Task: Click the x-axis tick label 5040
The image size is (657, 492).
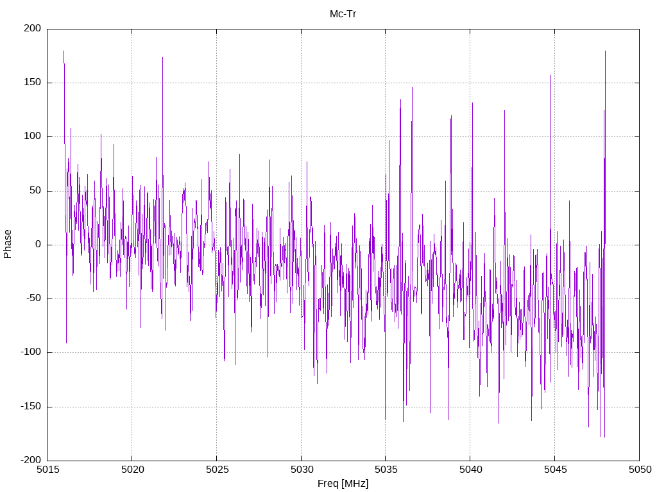Action: click(470, 470)
